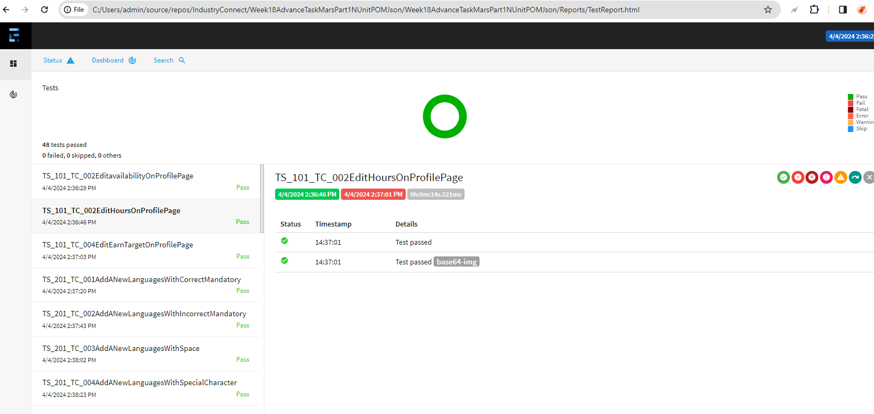This screenshot has width=874, height=414.
Task: Click the green Pass legend color swatch
Action: [x=850, y=97]
